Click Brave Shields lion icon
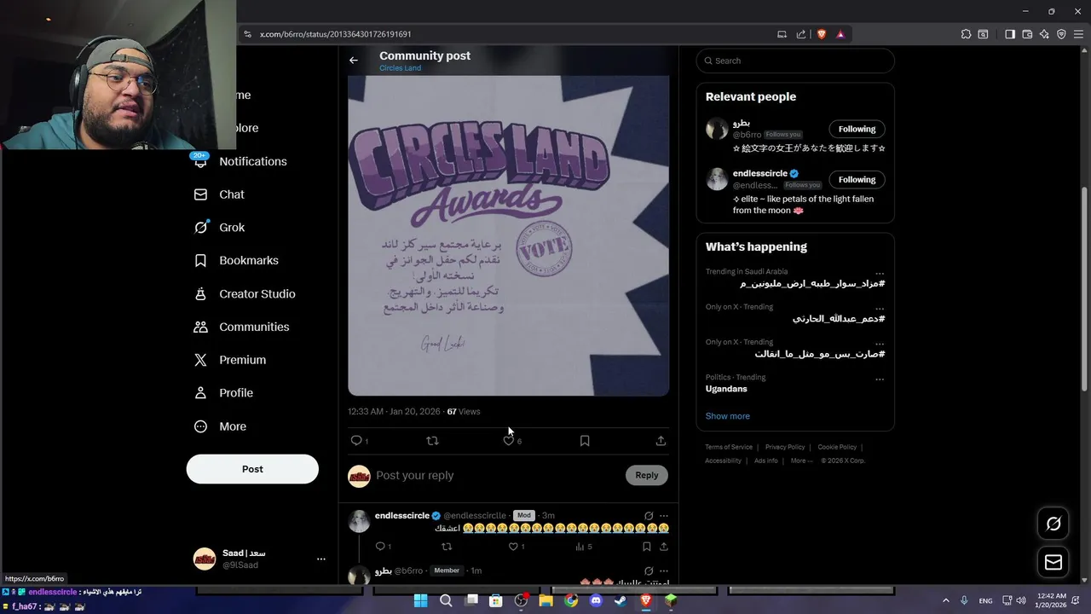 822,34
